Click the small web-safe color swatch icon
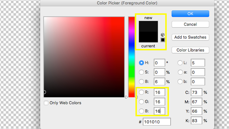Viewport: 229px width, 129px height. 163,40
